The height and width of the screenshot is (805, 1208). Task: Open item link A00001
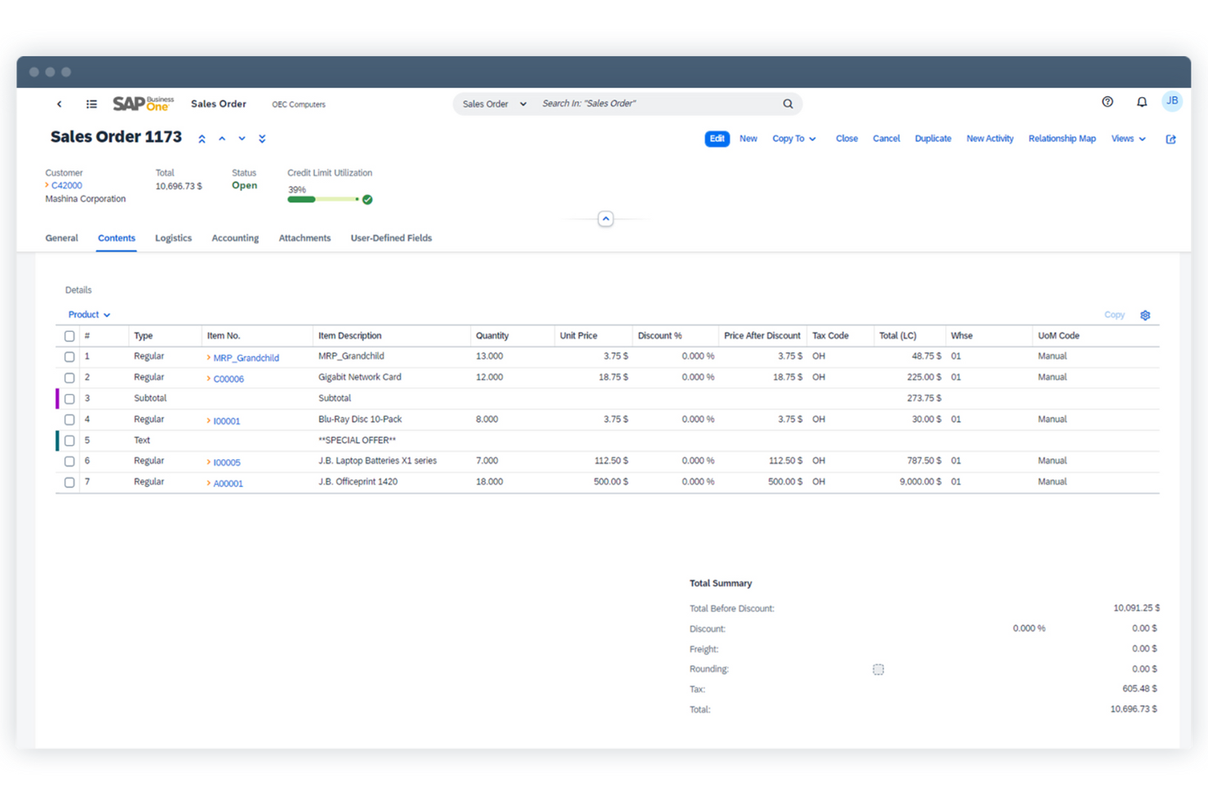(229, 484)
